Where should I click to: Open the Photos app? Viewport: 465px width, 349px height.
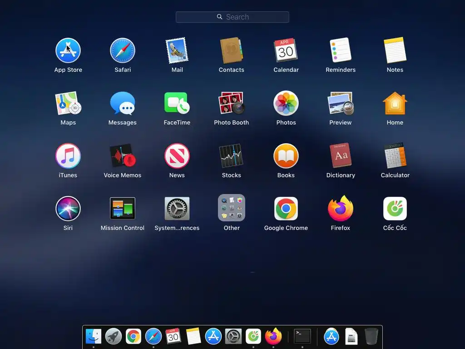point(286,103)
